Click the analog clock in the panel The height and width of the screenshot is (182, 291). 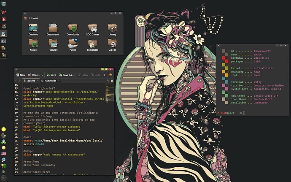3,178
